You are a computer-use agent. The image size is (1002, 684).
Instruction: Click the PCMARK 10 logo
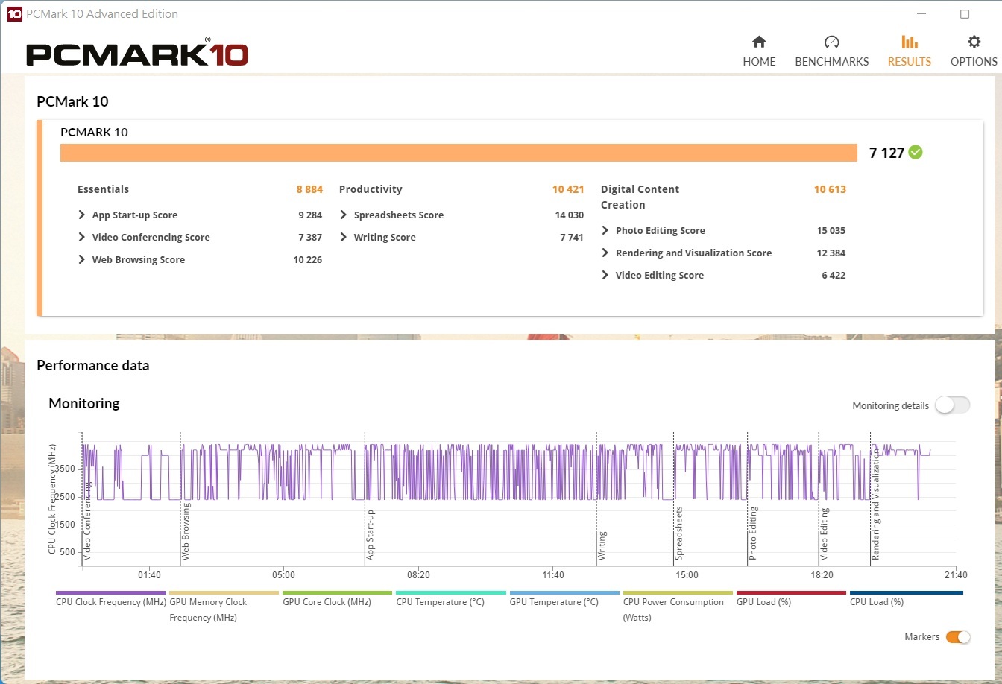pos(137,54)
